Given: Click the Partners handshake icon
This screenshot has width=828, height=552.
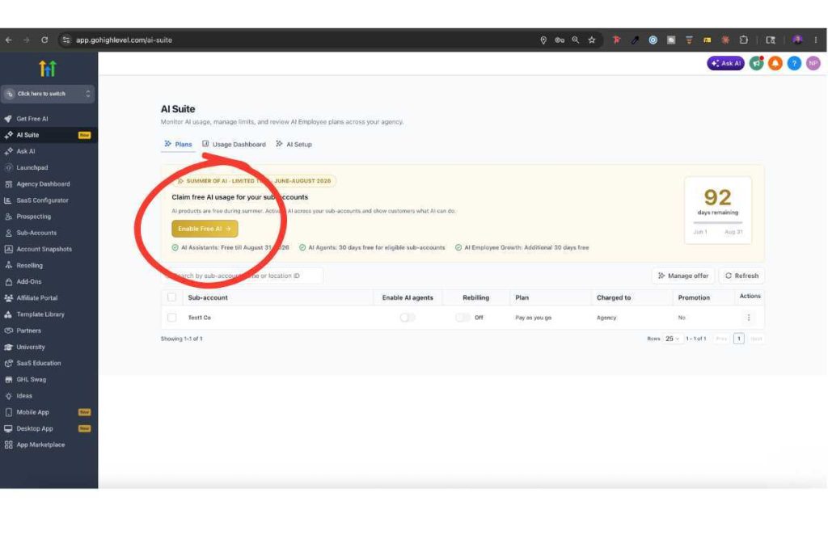Looking at the screenshot, I should (x=8, y=331).
